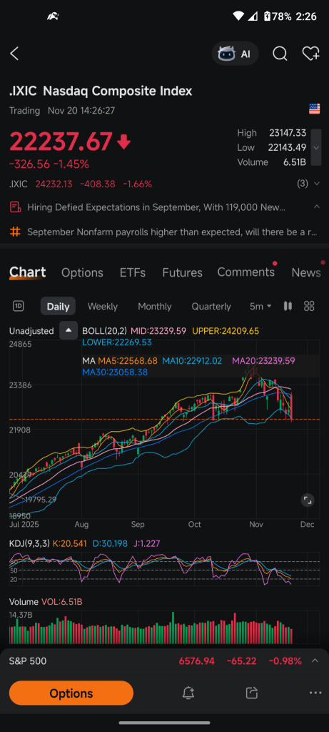Collapse the Unadjusted indicator arrow
The image size is (329, 732).
point(69,330)
